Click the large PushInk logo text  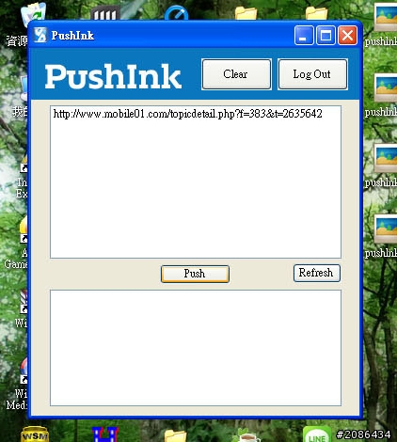[113, 76]
